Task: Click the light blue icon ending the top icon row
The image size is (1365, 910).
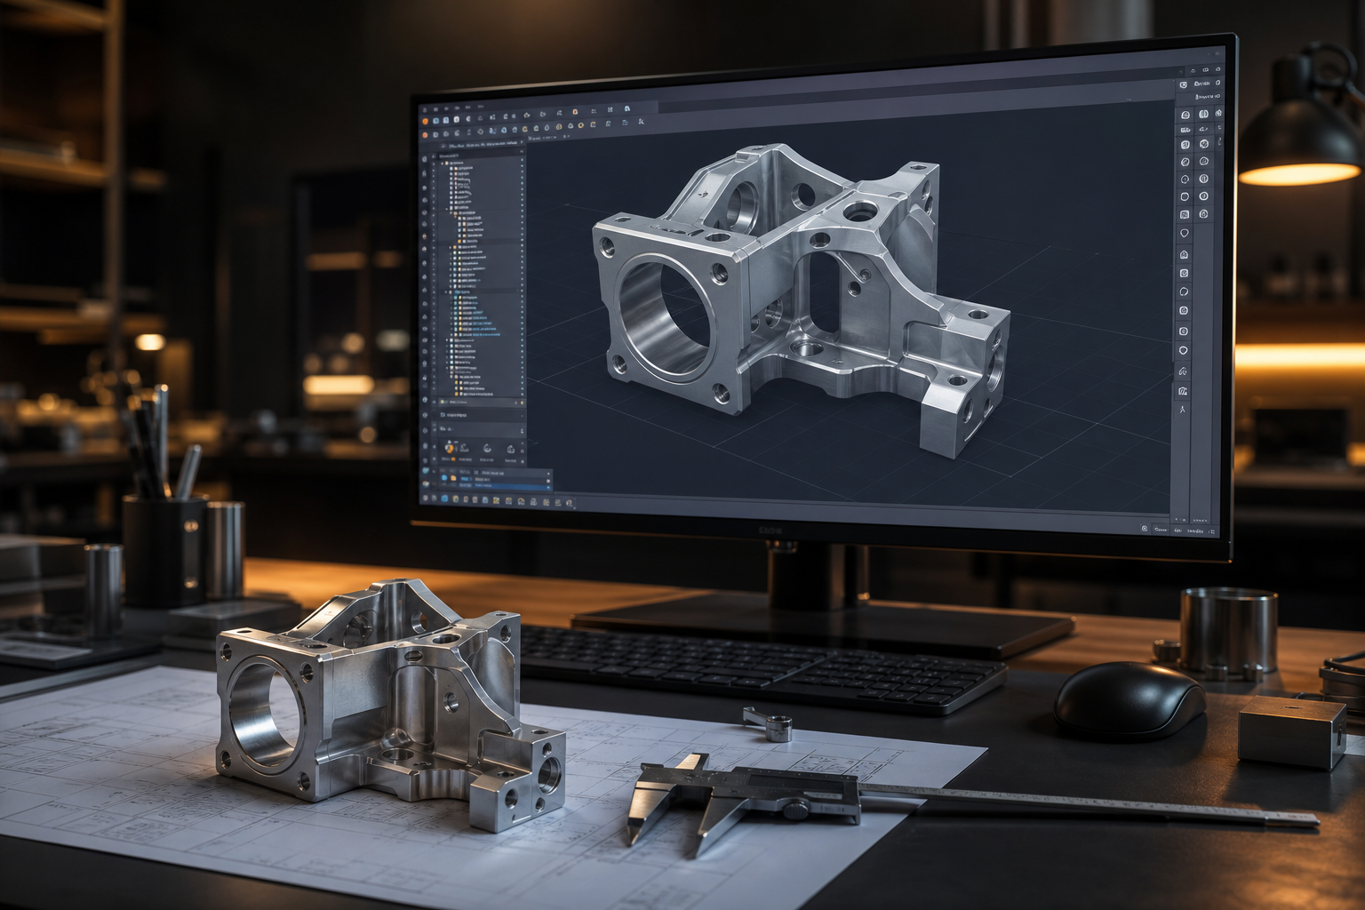Action: (627, 108)
